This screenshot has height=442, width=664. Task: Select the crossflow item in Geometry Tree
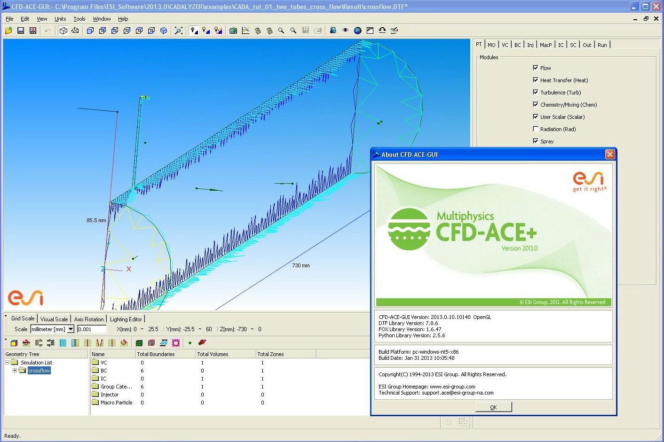tap(39, 371)
